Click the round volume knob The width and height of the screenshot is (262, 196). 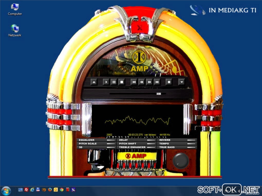181,161
